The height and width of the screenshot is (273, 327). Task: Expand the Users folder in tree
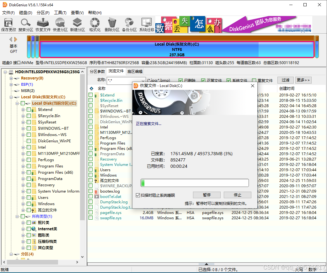tap(23, 197)
